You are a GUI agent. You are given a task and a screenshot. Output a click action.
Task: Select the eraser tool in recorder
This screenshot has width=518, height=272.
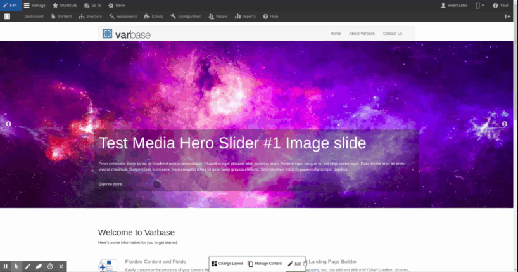tap(39, 266)
